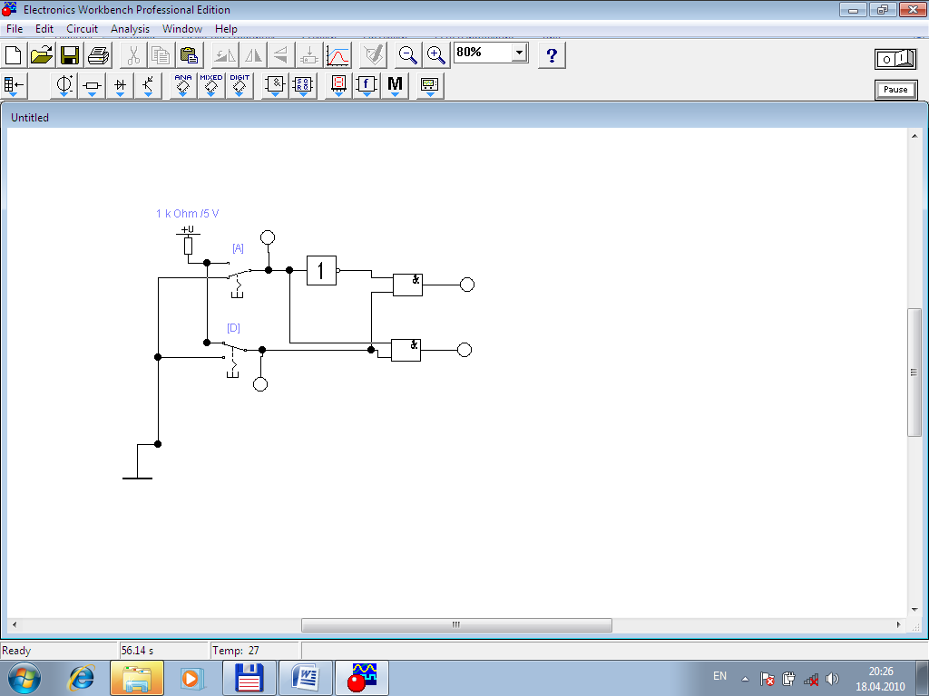This screenshot has width=929, height=696.
Task: Open the Miscellaneous (M) parts bin
Action: (395, 85)
